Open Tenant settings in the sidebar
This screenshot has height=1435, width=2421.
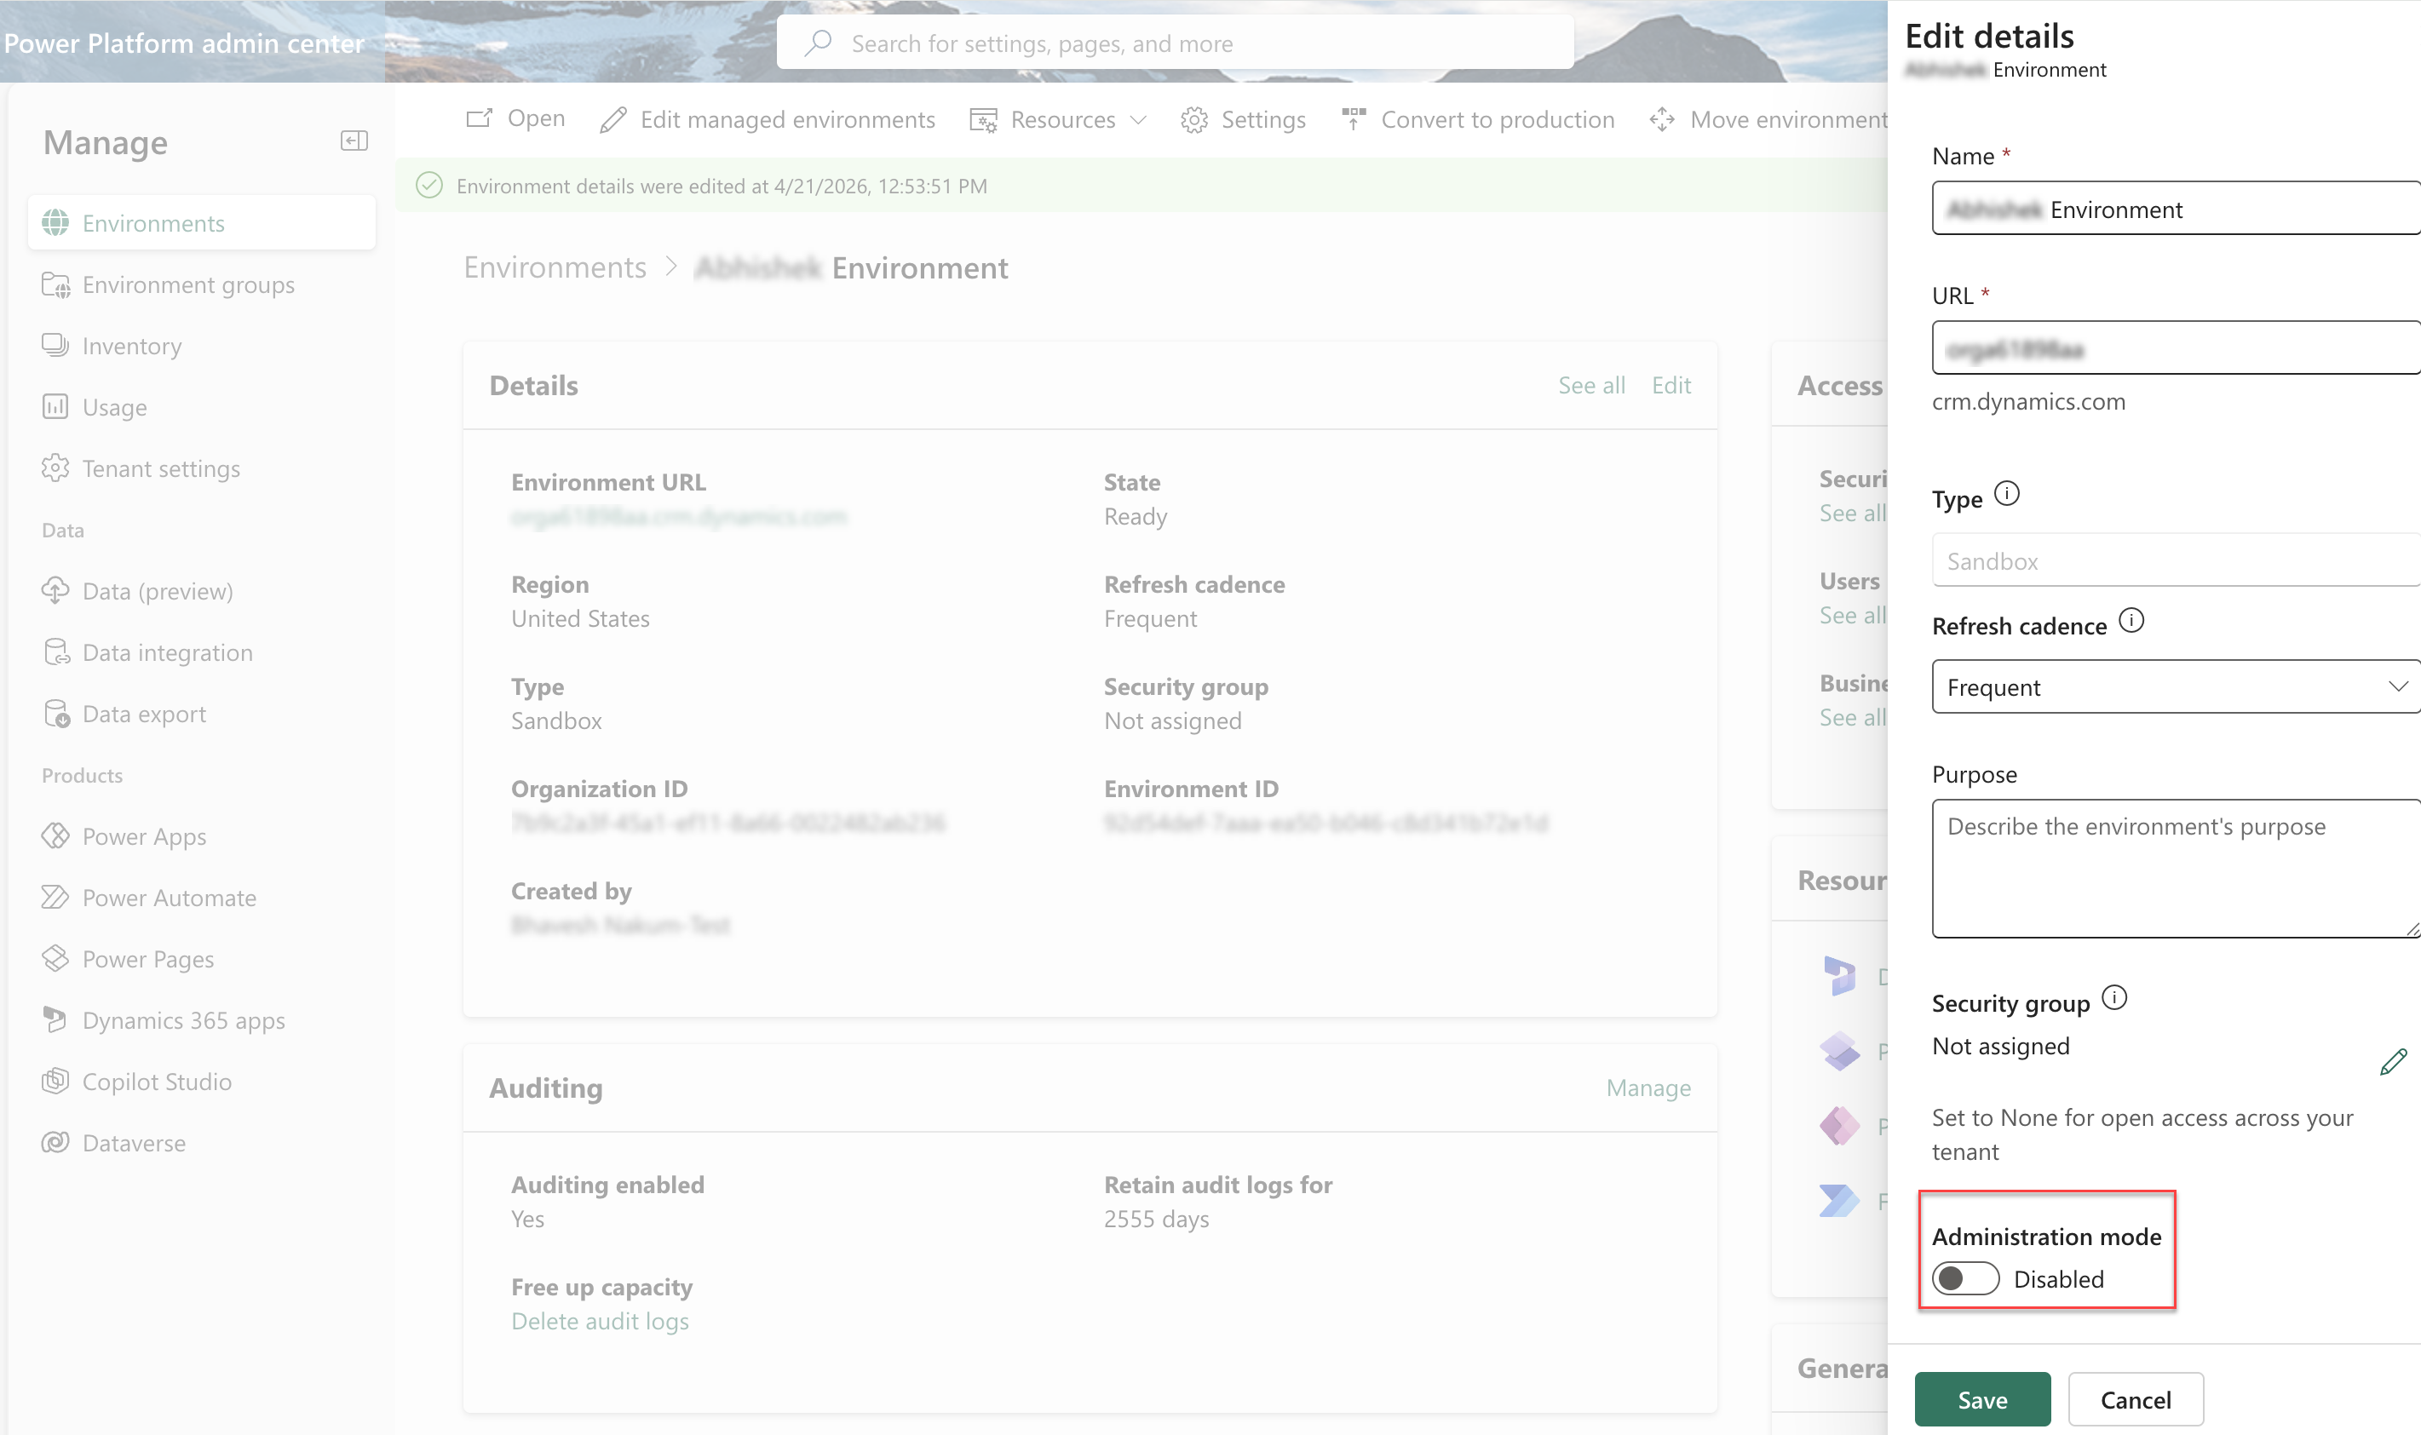[x=160, y=469]
